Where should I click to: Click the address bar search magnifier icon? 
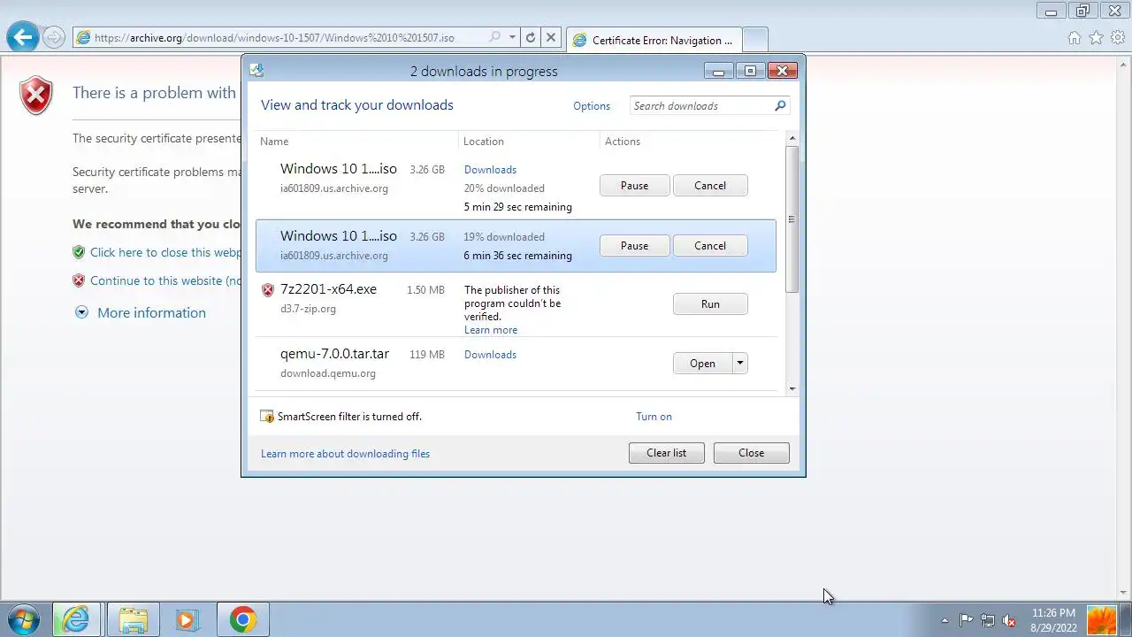pyautogui.click(x=495, y=37)
